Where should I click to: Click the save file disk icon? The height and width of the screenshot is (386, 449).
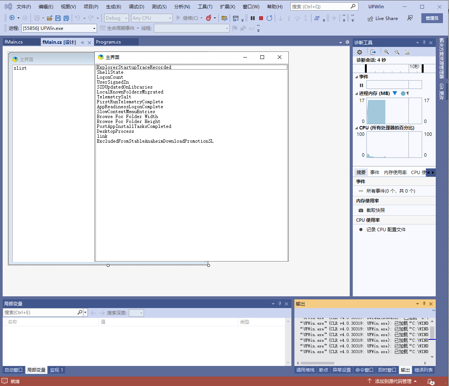point(58,18)
